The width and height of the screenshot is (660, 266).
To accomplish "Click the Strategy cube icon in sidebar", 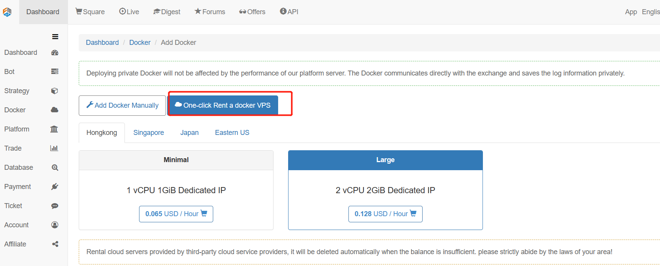I will click(x=55, y=91).
